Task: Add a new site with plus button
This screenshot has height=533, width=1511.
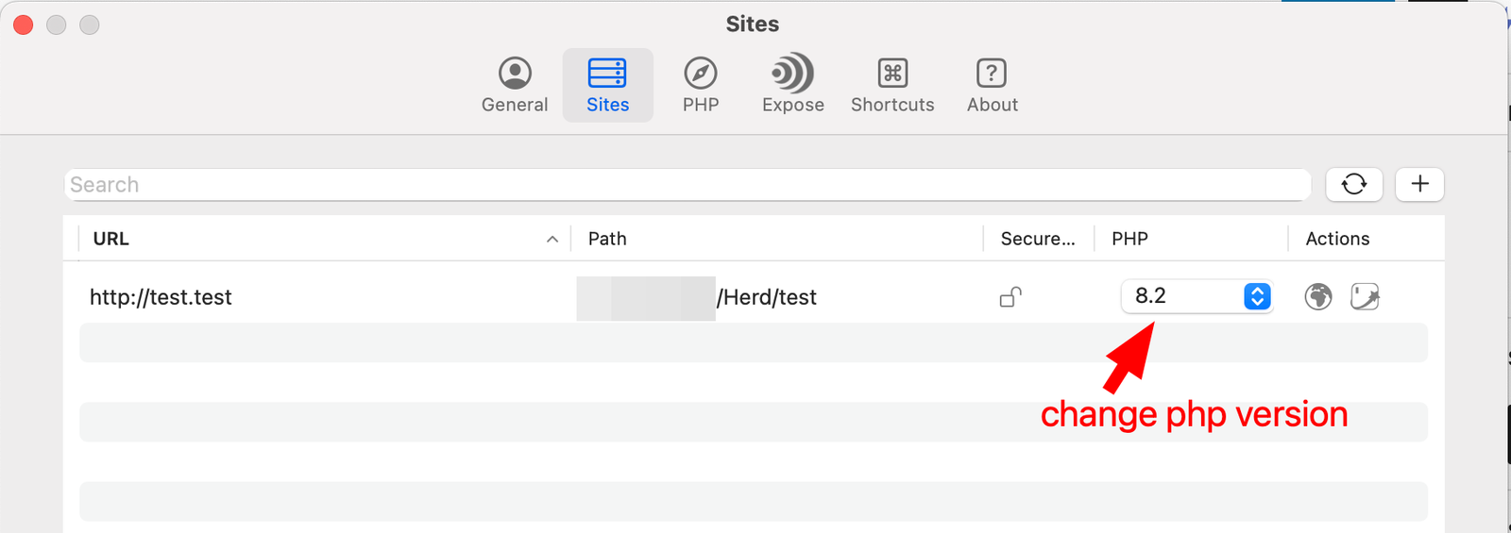Action: pos(1419,184)
